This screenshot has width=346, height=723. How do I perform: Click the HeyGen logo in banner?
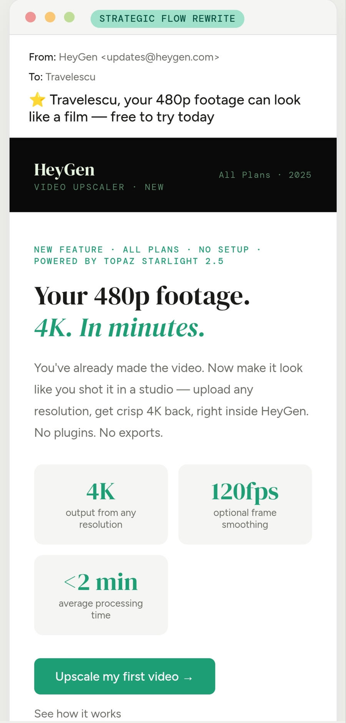coord(64,170)
